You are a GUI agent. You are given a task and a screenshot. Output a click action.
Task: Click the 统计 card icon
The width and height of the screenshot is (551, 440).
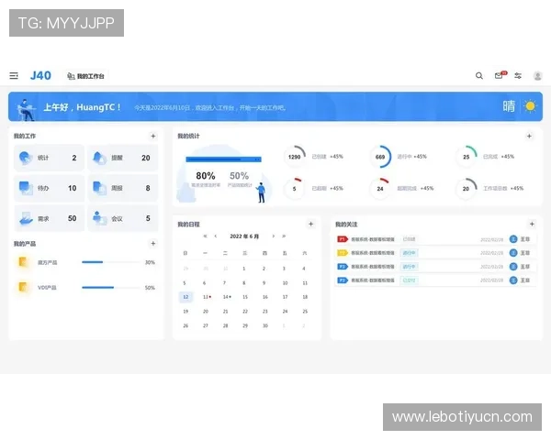point(24,158)
